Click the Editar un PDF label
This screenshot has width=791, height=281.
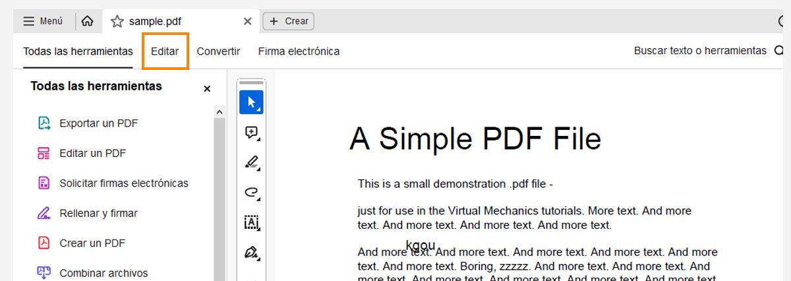click(x=92, y=153)
